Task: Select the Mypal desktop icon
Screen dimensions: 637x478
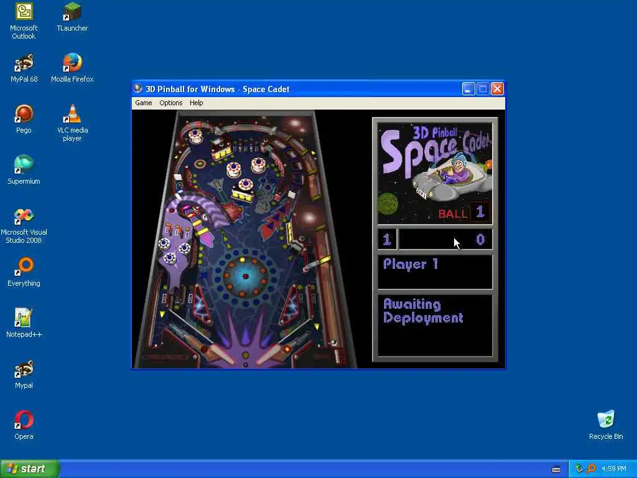Action: 24,374
